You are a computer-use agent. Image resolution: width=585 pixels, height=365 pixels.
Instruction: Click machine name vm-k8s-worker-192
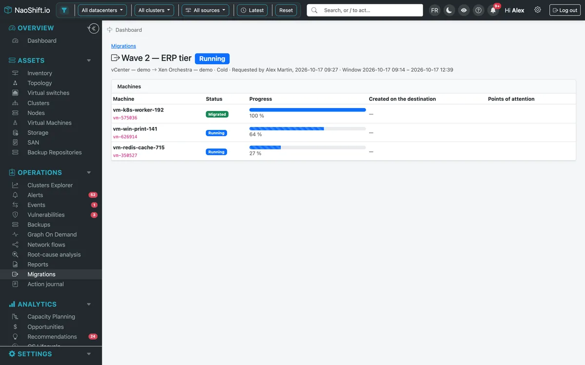point(138,110)
